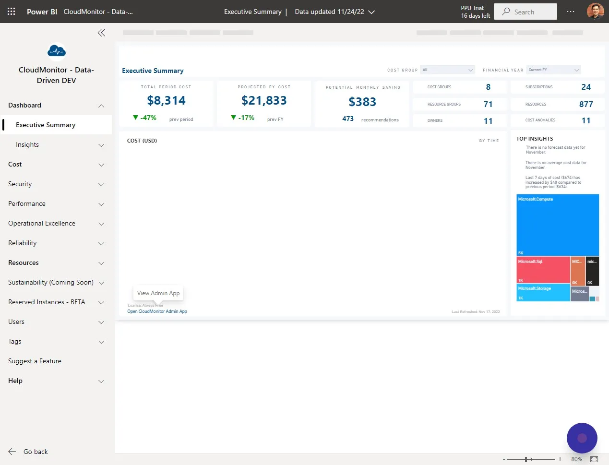Open Suggest a Feature page

click(x=35, y=361)
